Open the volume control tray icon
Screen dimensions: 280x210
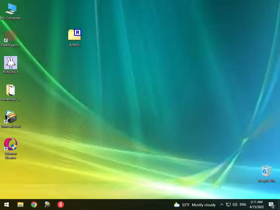(x=235, y=205)
